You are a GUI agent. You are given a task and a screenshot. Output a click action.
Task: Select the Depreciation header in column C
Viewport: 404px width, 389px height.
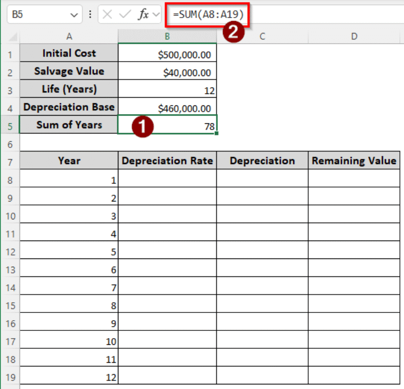(x=262, y=160)
